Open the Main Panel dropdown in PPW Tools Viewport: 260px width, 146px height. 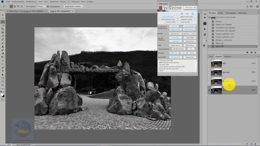pos(190,8)
